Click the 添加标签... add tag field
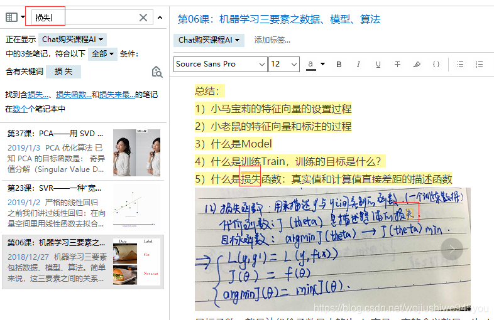494x320 pixels. pos(272,40)
